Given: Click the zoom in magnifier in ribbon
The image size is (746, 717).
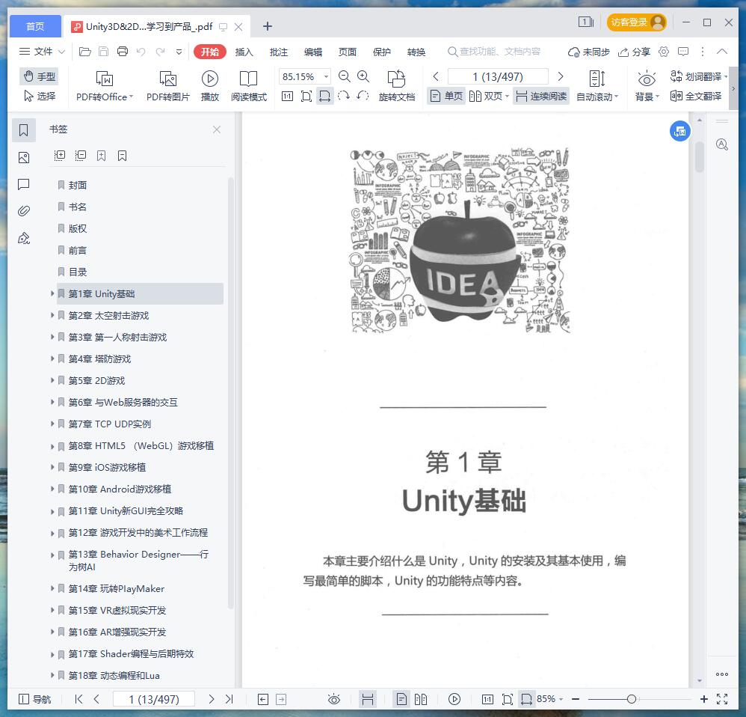Looking at the screenshot, I should 363,76.
